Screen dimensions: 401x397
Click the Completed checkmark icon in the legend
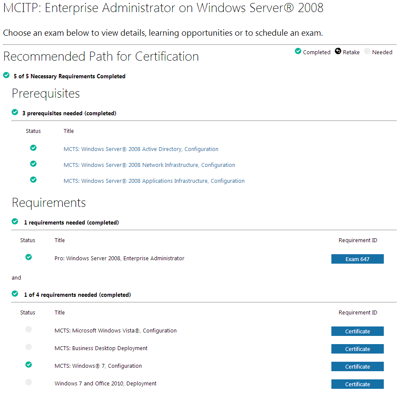[x=298, y=51]
